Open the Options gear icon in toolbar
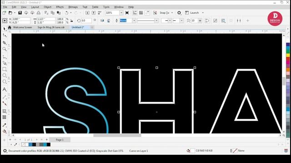 click(179, 13)
